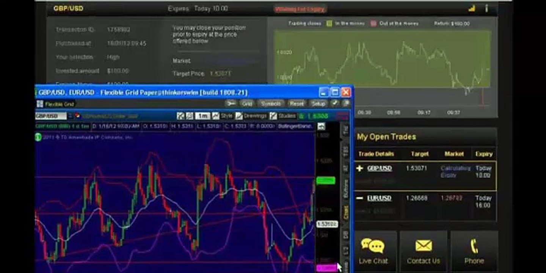Select the Buttons vertical side tab
Viewport: 546px width, 273px height.
click(345, 190)
